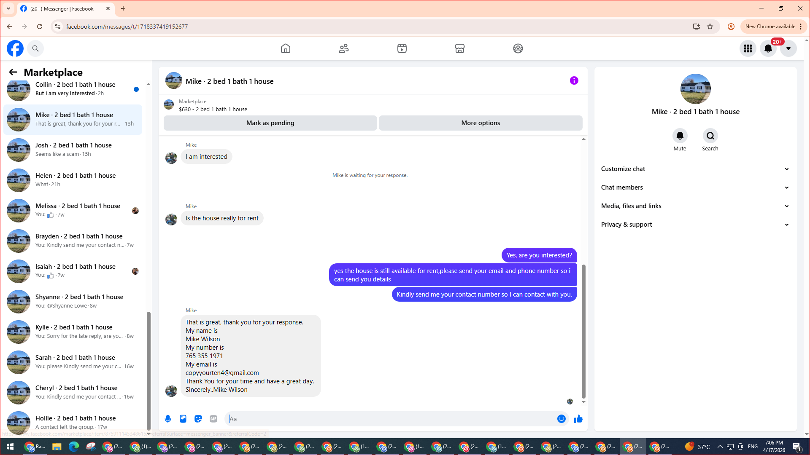This screenshot has height=455, width=810.
Task: Click Mark as pending button
Action: (x=270, y=123)
